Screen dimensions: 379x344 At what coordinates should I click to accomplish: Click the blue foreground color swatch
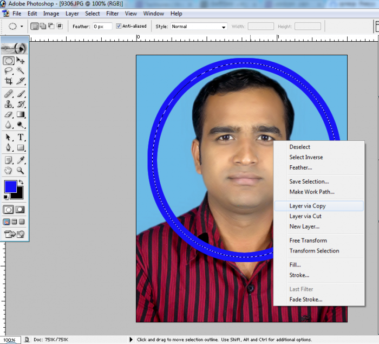pos(10,186)
